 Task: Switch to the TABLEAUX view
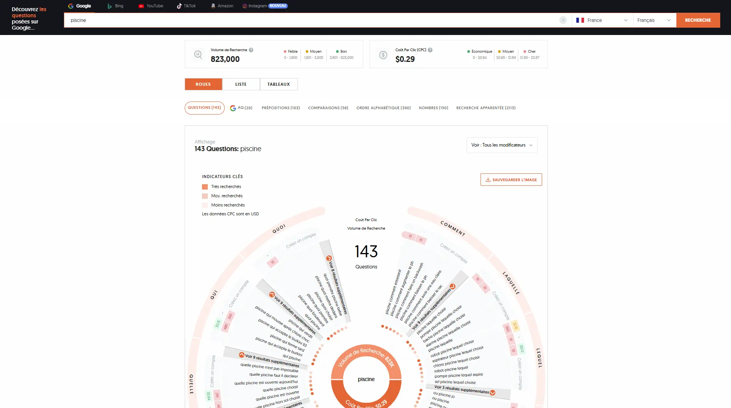coord(279,84)
